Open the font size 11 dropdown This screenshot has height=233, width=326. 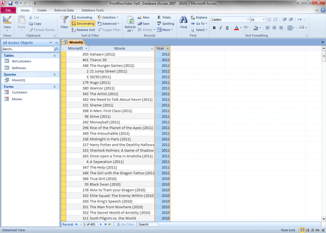click(x=264, y=19)
